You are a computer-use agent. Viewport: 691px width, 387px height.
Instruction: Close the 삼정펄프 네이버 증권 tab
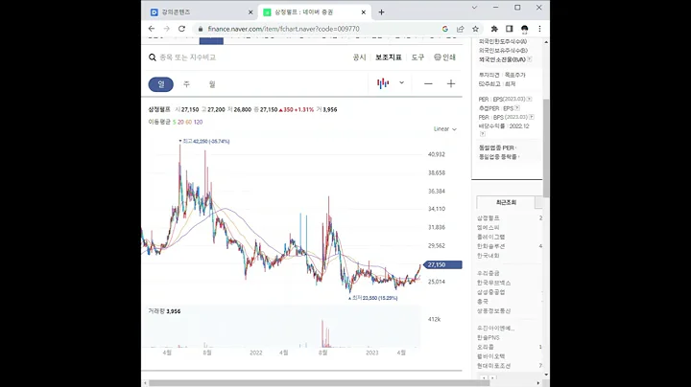pyautogui.click(x=363, y=12)
